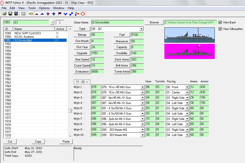
Task: Click the Active column header
Action: click(x=61, y=29)
